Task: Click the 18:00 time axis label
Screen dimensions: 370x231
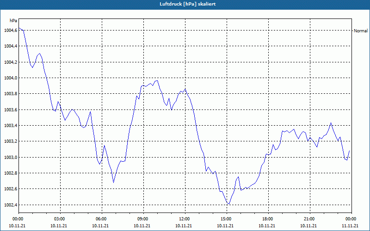Action: pos(268,219)
